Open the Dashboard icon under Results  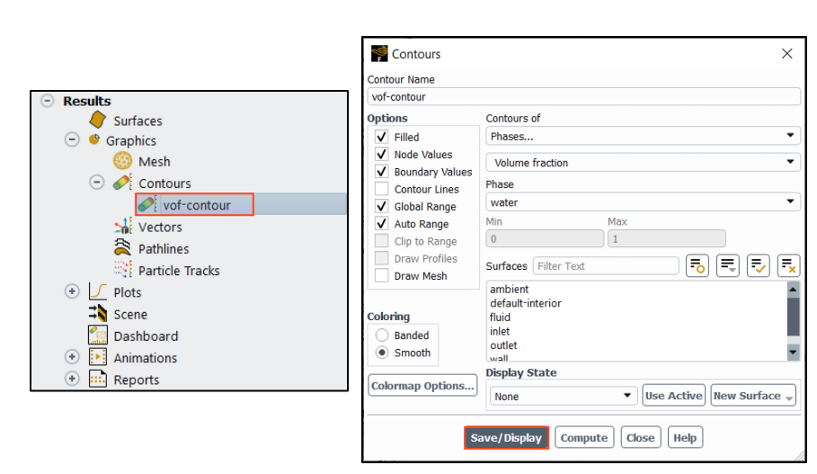(98, 335)
